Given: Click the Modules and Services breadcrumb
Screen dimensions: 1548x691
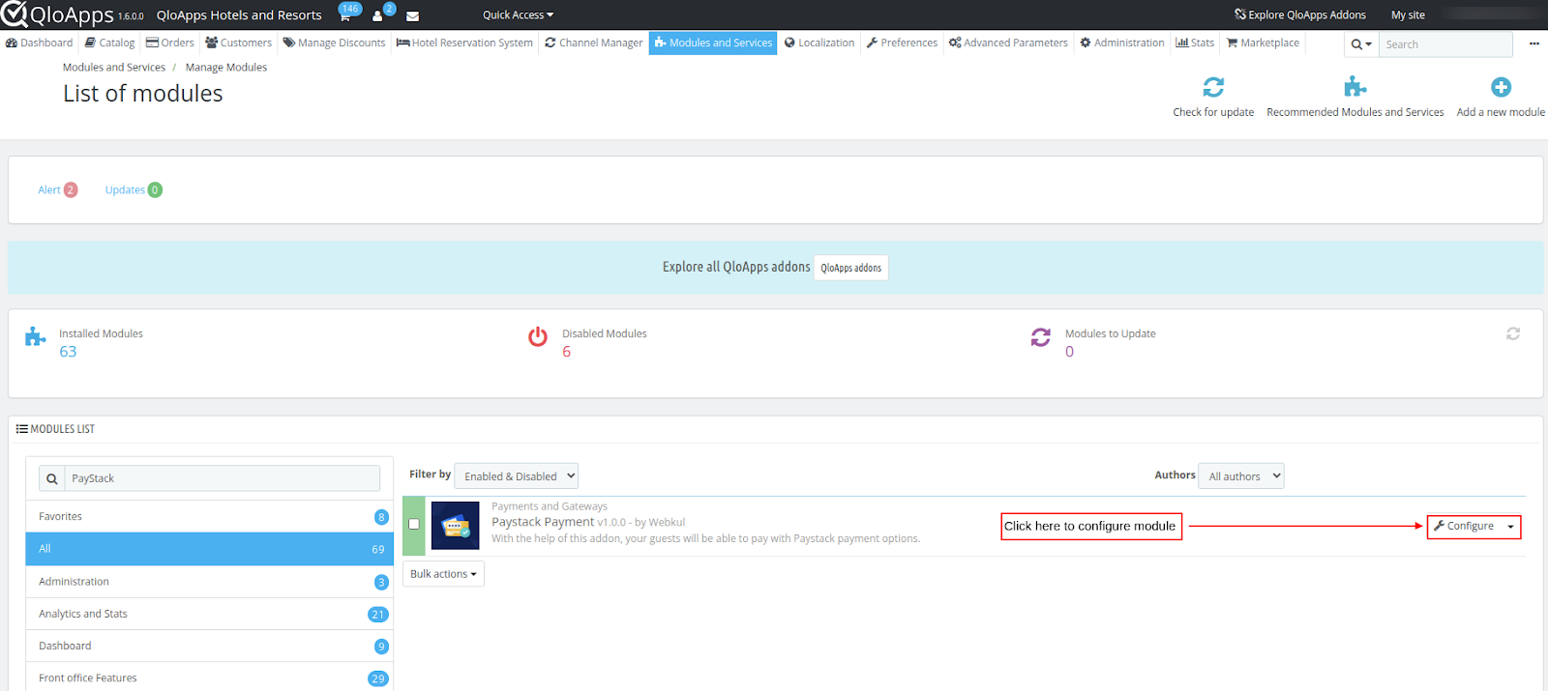Looking at the screenshot, I should (114, 68).
